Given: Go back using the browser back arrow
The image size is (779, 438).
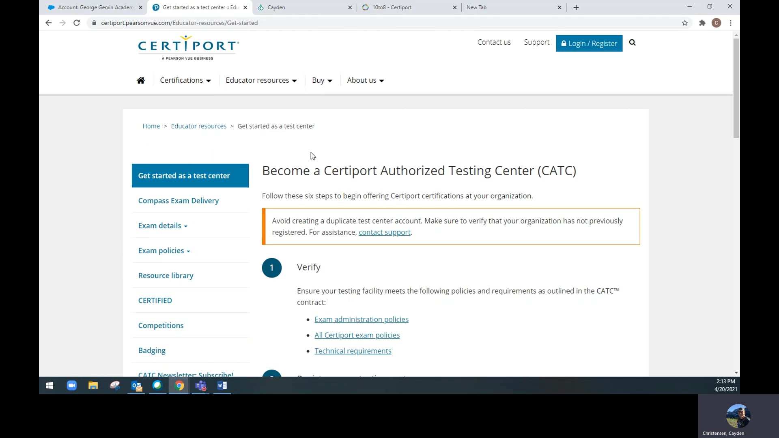Looking at the screenshot, I should (x=49, y=23).
